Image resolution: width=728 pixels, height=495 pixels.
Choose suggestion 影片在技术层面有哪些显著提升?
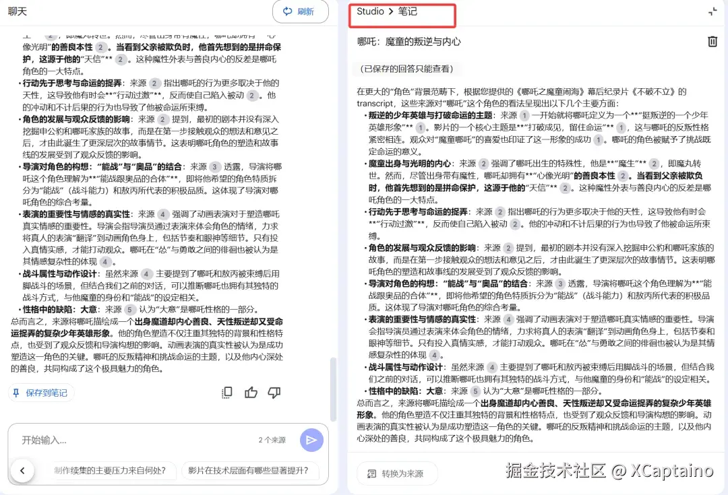(248, 470)
